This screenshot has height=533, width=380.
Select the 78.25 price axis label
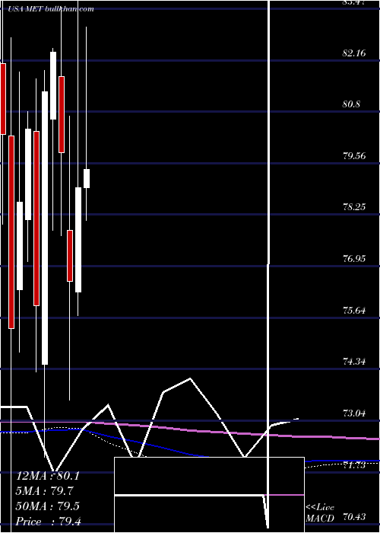354,206
